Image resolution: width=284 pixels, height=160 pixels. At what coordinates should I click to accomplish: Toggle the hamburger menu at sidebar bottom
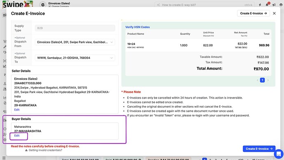(x=4, y=158)
